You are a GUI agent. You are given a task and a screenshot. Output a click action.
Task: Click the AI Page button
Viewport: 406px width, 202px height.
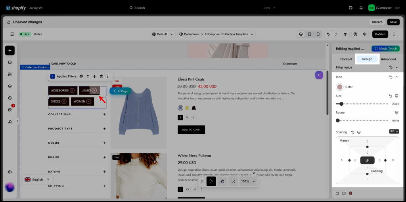(x=121, y=91)
